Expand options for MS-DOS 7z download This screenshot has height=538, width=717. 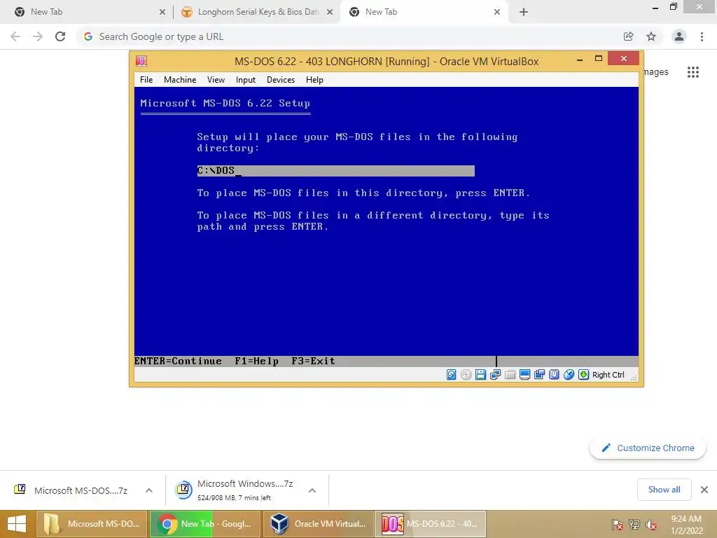(149, 490)
